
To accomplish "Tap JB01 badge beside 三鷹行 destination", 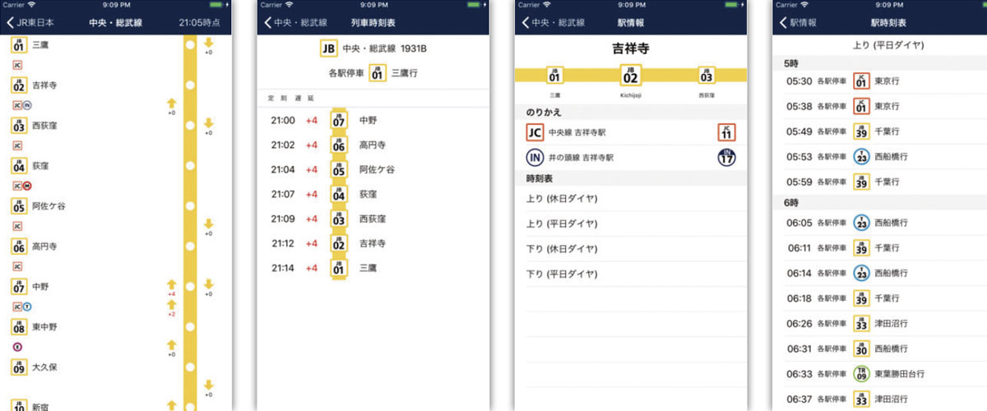I will [x=378, y=74].
